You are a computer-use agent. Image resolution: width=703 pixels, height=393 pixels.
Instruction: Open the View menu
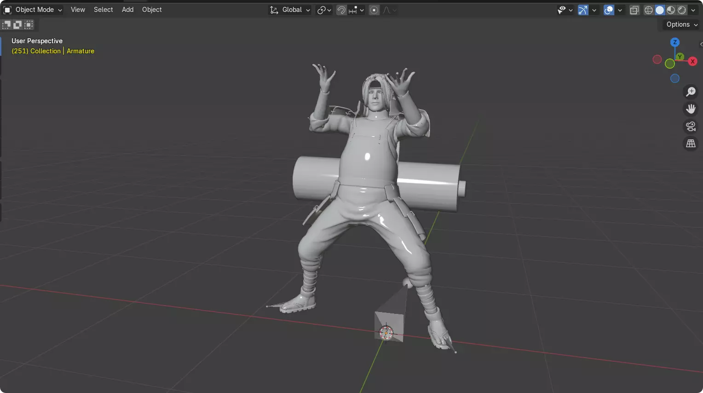point(78,10)
